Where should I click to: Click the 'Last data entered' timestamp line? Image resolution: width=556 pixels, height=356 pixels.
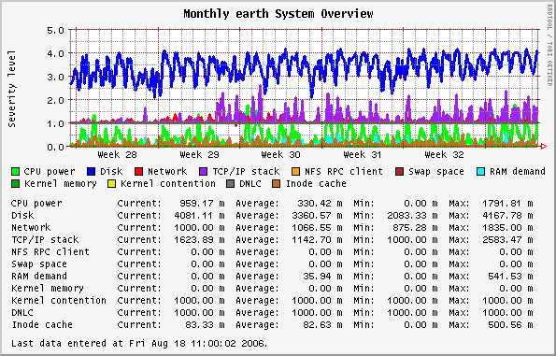tap(139, 344)
